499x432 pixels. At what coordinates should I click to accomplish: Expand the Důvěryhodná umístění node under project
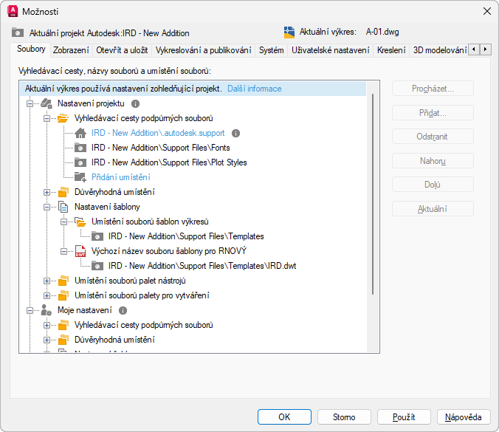pos(47,193)
